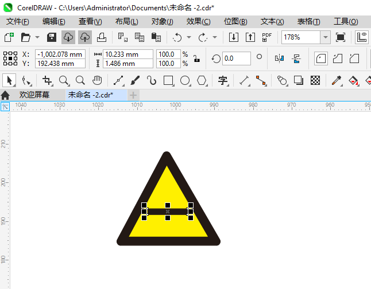The image size is (371, 289).
Task: Switch to the 欢迎屏幕 tab
Action: coord(34,95)
